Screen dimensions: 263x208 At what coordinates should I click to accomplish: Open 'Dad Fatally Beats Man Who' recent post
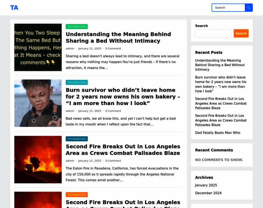(218, 133)
